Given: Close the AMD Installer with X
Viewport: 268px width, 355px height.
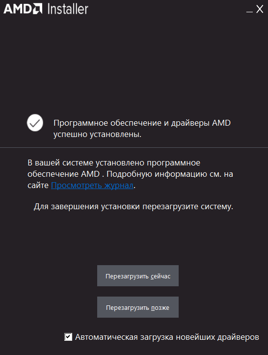Looking at the screenshot, I should (260, 9).
